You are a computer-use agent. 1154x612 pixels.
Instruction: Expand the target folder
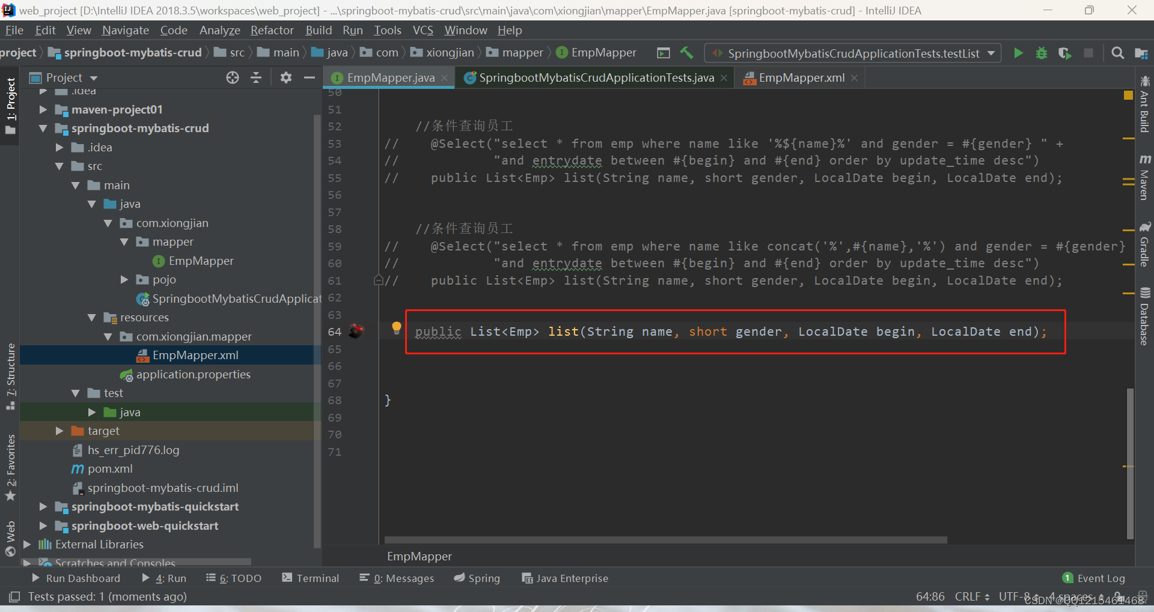click(x=59, y=431)
